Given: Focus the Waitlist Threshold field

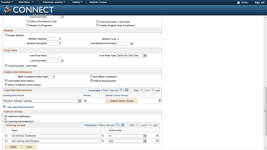Looking at the screenshot, I should (x=54, y=43).
